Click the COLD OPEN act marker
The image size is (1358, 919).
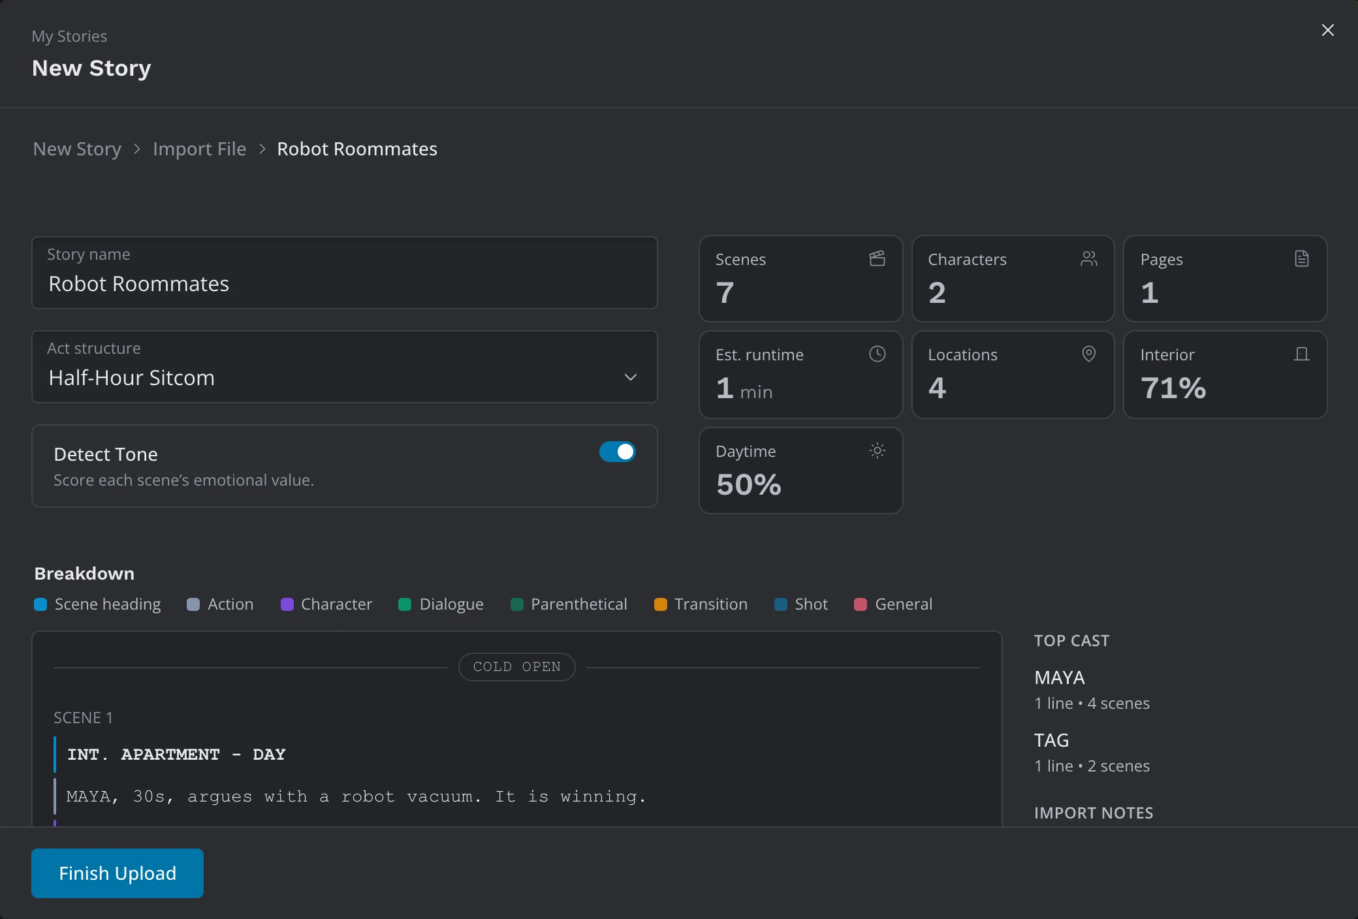pos(517,667)
